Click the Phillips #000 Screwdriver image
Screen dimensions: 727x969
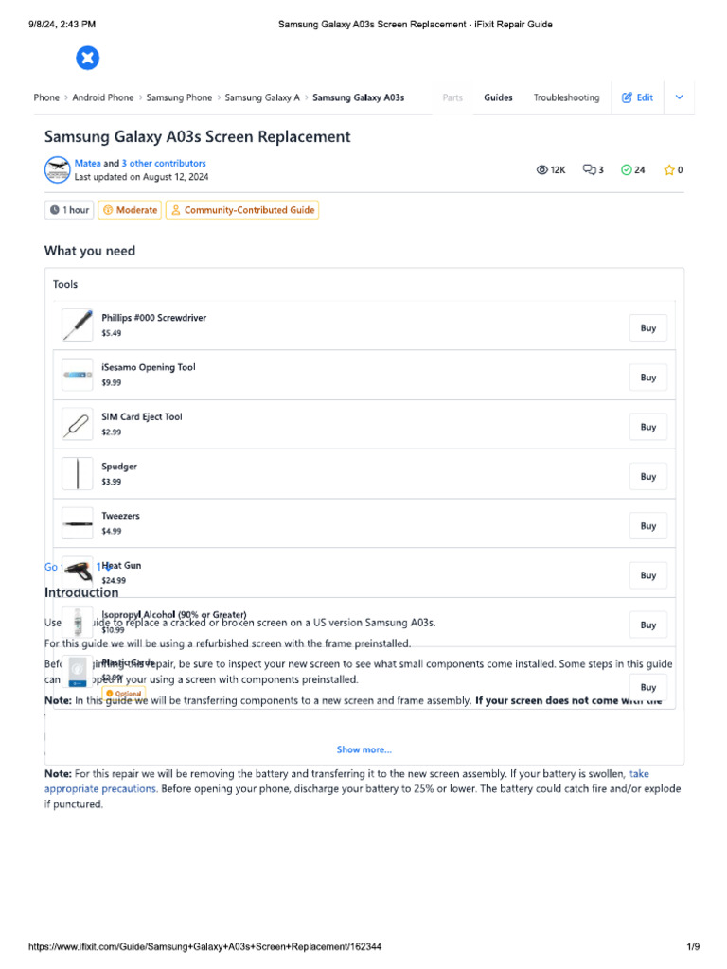coord(78,326)
